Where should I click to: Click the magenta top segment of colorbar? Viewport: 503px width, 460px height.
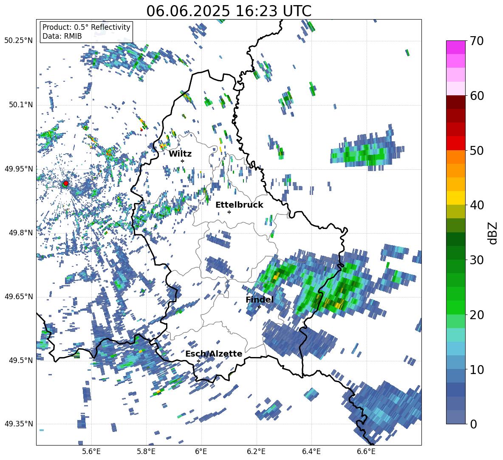coord(455,47)
